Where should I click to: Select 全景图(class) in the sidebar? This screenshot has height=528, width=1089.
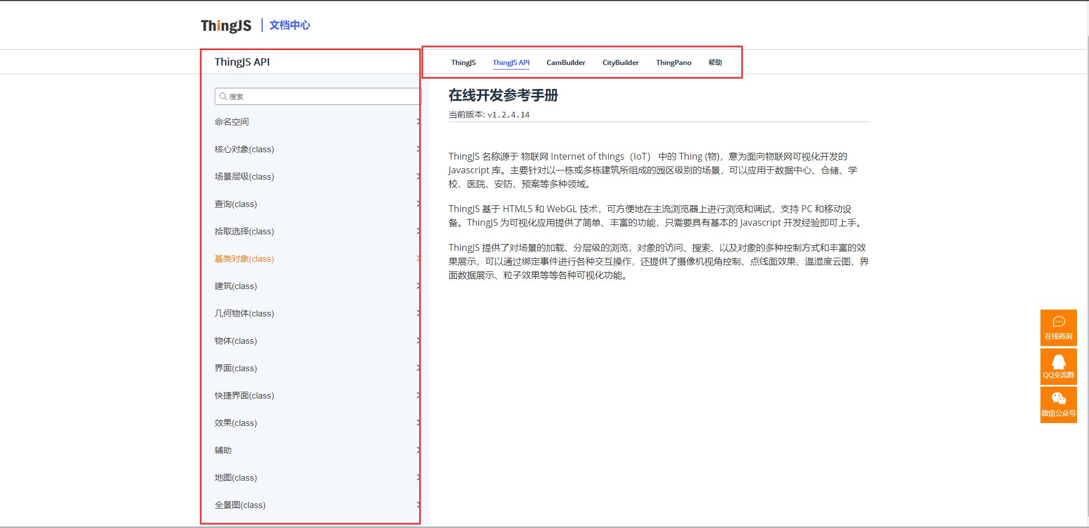240,505
